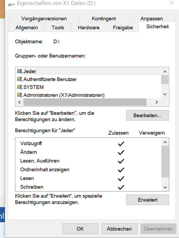Switch to the Allgemein tab

click(27, 27)
